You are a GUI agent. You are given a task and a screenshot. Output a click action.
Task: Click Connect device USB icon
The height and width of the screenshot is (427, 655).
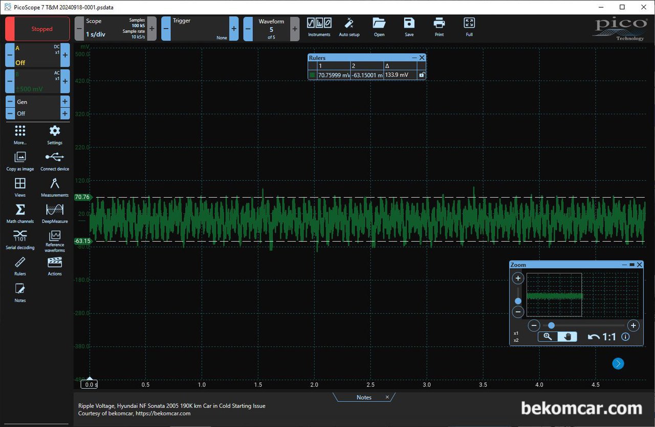tap(55, 161)
